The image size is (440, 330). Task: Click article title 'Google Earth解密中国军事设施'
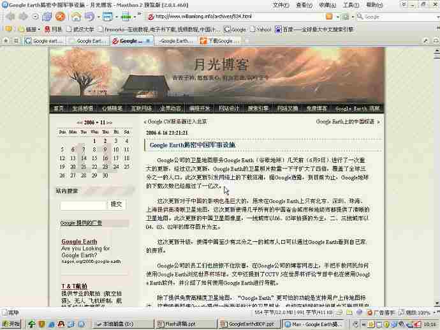(193, 145)
